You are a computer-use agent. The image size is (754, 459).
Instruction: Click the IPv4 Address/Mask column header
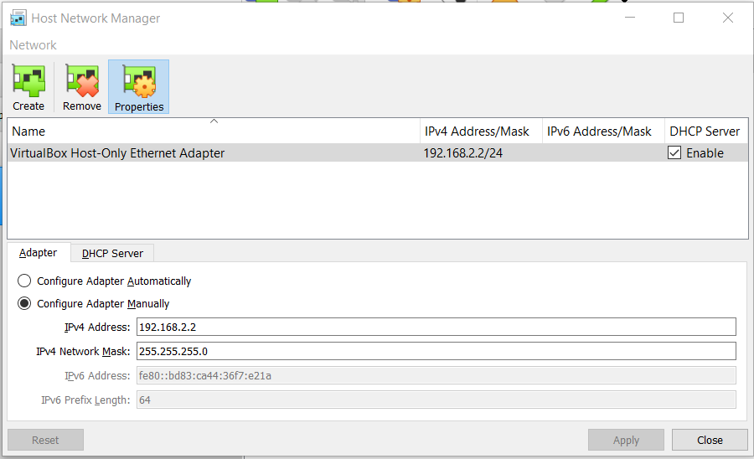tap(481, 132)
